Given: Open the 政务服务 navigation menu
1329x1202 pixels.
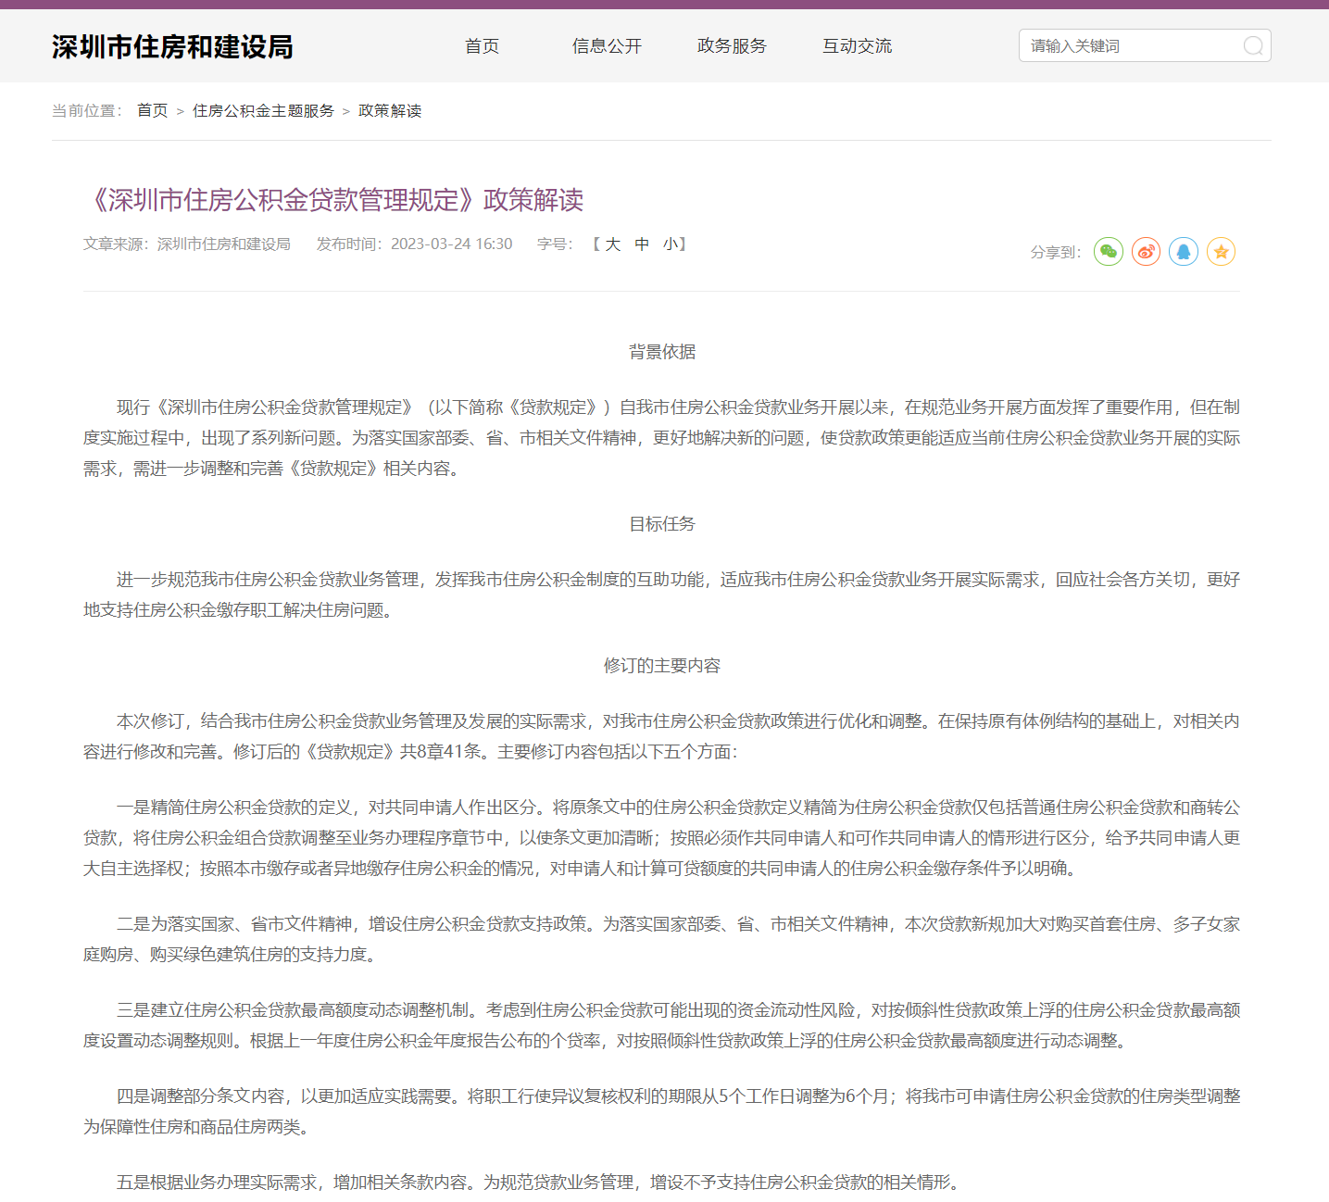Looking at the screenshot, I should (x=732, y=46).
